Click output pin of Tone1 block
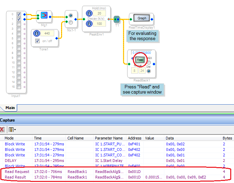 57,38
